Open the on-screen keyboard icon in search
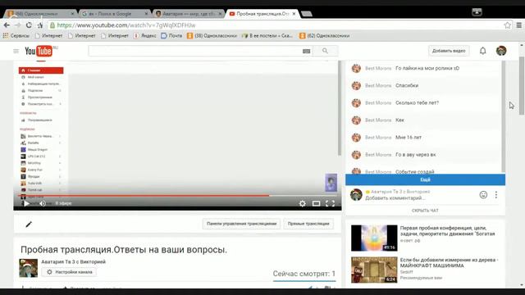The image size is (525, 295). (306, 51)
